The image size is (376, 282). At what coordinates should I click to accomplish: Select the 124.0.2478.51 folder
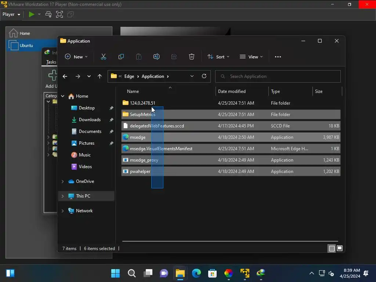231,103
